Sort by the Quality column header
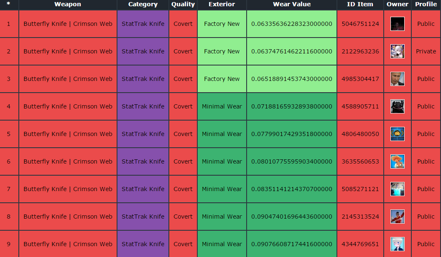441x257 pixels. coord(183,4)
